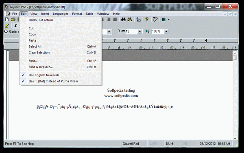Click the Find binoculars icon
Screen dimensions: 244x153
123,20
